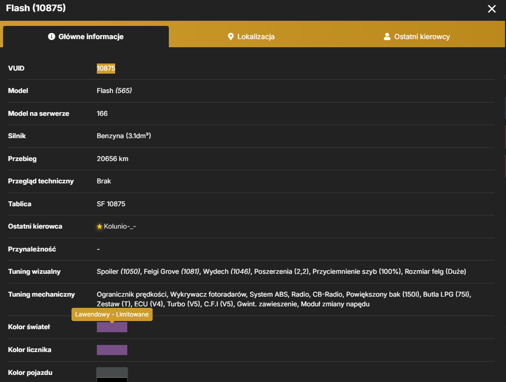Click the Moduł zmiany napędu entry
506x382 pixels.
[335, 304]
